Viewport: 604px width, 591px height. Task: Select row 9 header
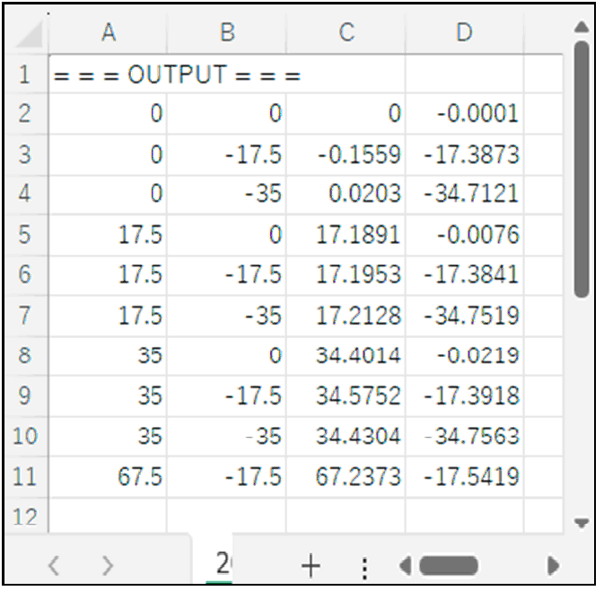26,395
